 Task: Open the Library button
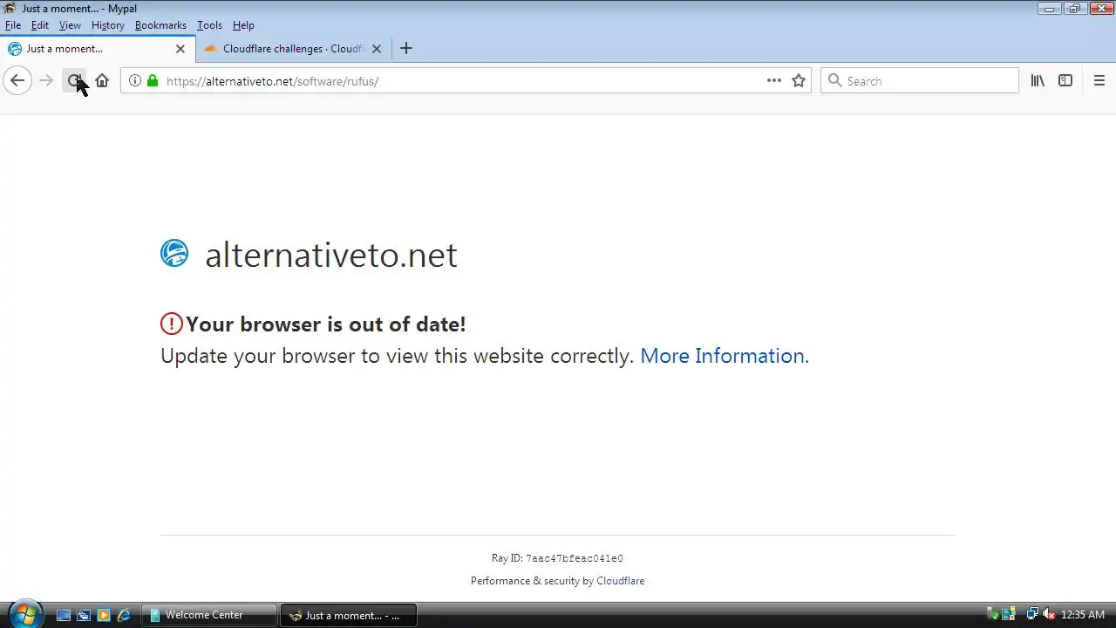tap(1038, 81)
